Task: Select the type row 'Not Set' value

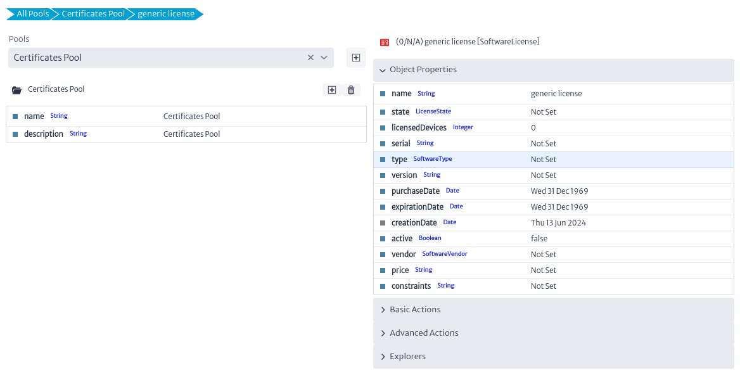Action: tap(543, 160)
